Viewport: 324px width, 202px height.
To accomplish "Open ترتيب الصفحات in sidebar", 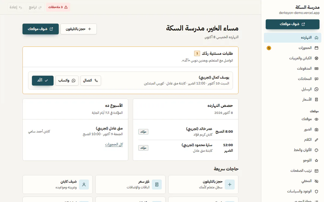I will [x=292, y=171].
